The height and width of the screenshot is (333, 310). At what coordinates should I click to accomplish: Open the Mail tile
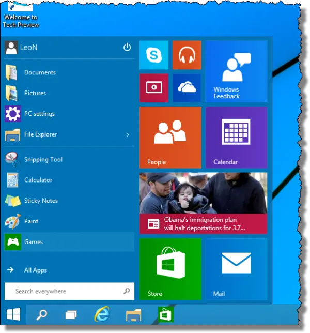236,269
